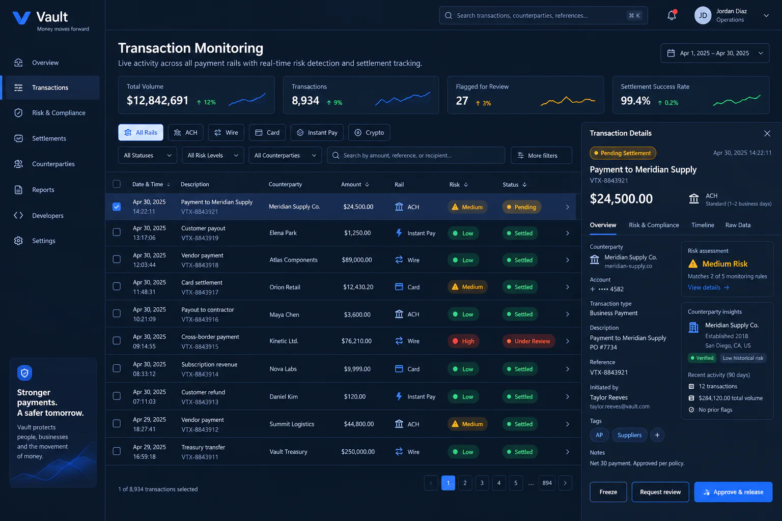The height and width of the screenshot is (521, 782).
Task: Click the Approve & release button
Action: point(733,492)
